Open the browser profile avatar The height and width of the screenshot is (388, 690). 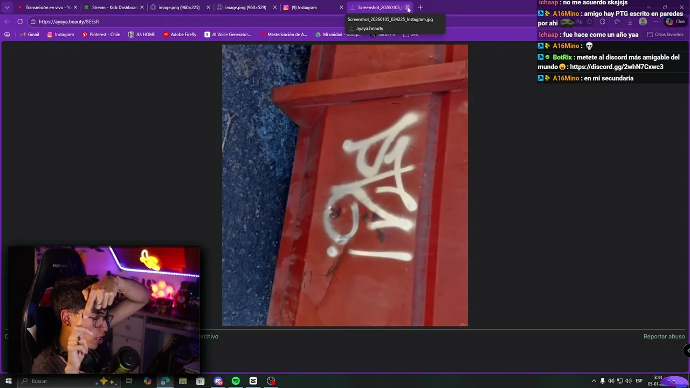click(x=643, y=22)
